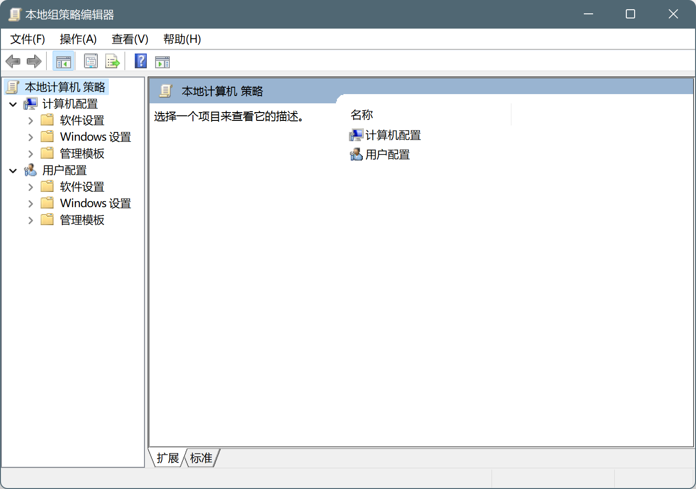Collapse the 计算机配置 tree node
Viewport: 696px width, 489px height.
[x=13, y=104]
